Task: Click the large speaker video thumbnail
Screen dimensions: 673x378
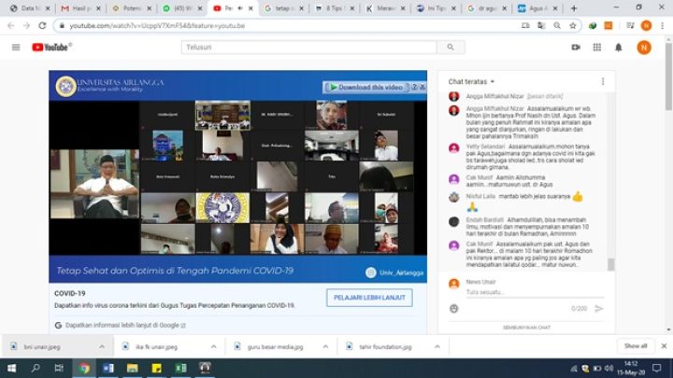Action: point(94,184)
